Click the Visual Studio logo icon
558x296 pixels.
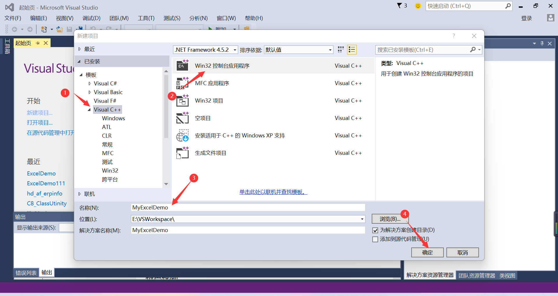pos(9,7)
